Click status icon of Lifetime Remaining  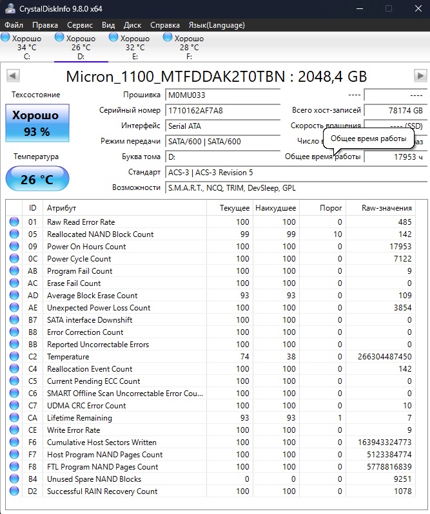tap(14, 417)
